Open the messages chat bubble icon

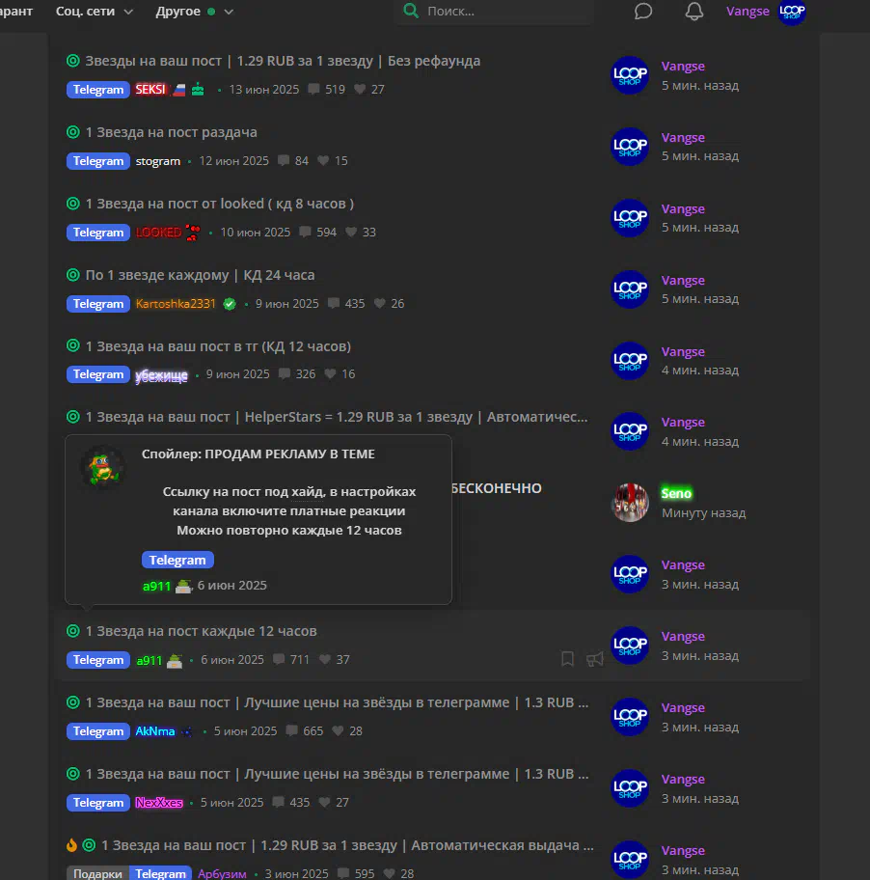pos(642,12)
